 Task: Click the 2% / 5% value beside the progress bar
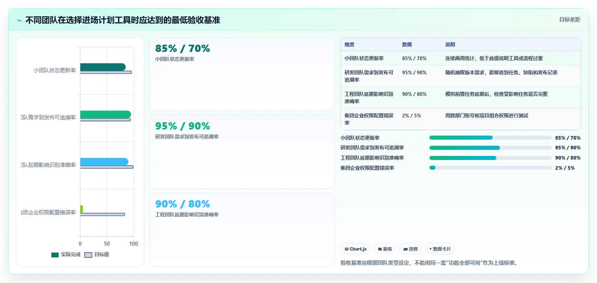[x=565, y=168]
